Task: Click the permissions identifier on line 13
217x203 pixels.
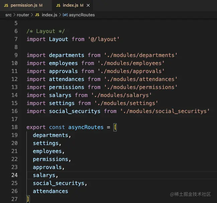Action: [67, 87]
